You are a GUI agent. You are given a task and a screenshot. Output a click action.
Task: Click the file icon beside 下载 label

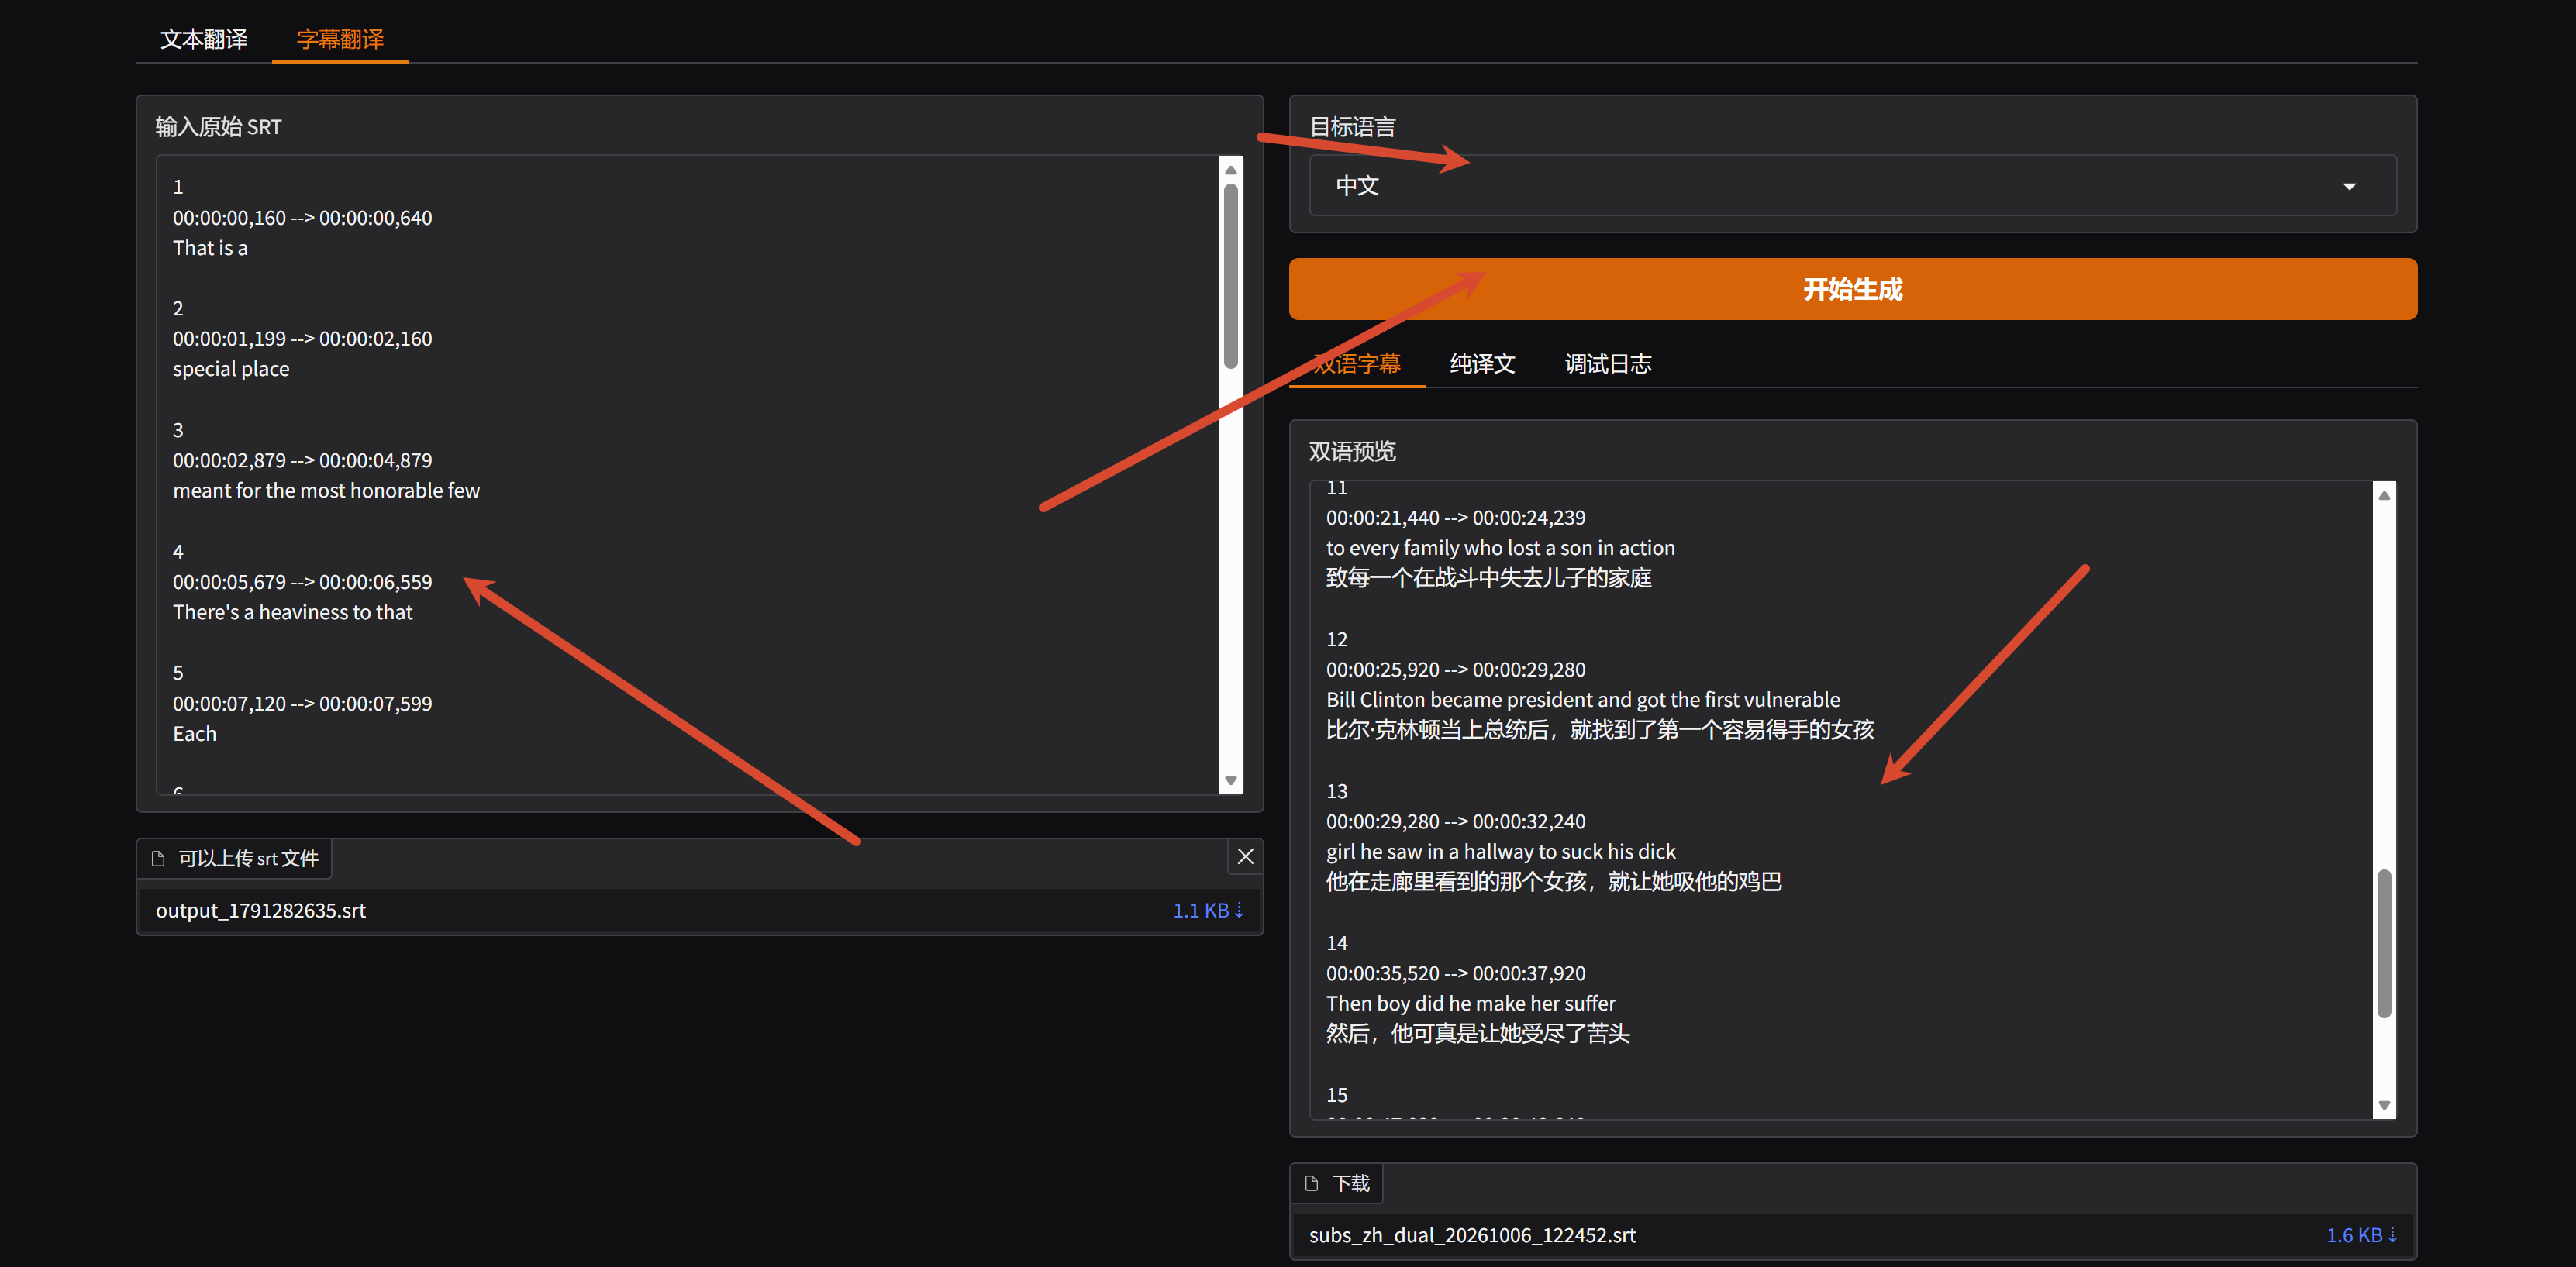coord(1311,1183)
